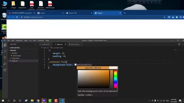The image size is (184, 103).
Task: Open File Explorer from the taskbar
Action: 32,100
